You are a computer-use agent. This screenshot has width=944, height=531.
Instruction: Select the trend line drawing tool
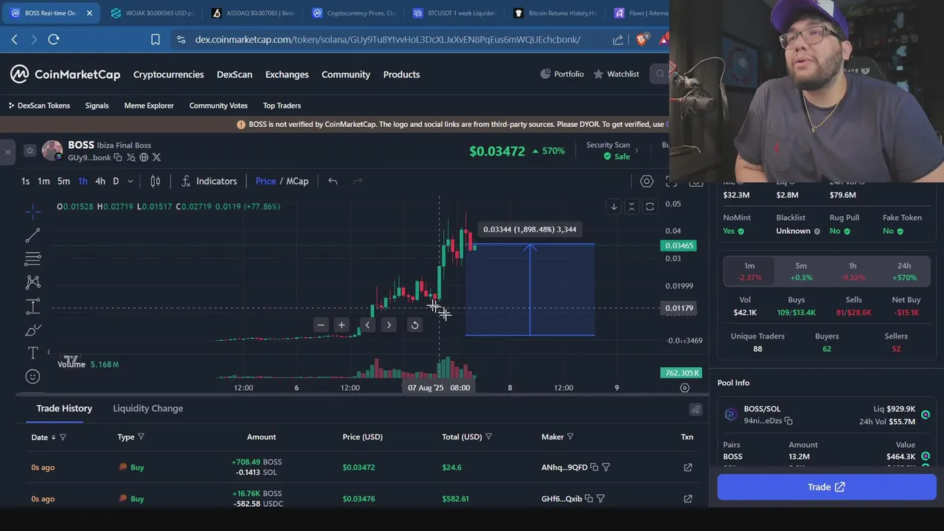pyautogui.click(x=33, y=236)
